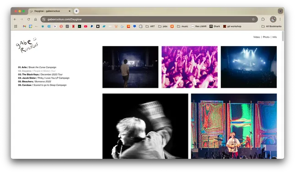The height and width of the screenshot is (173, 295).
Task: Open the Extensions puzzle icon
Action: tap(263, 19)
